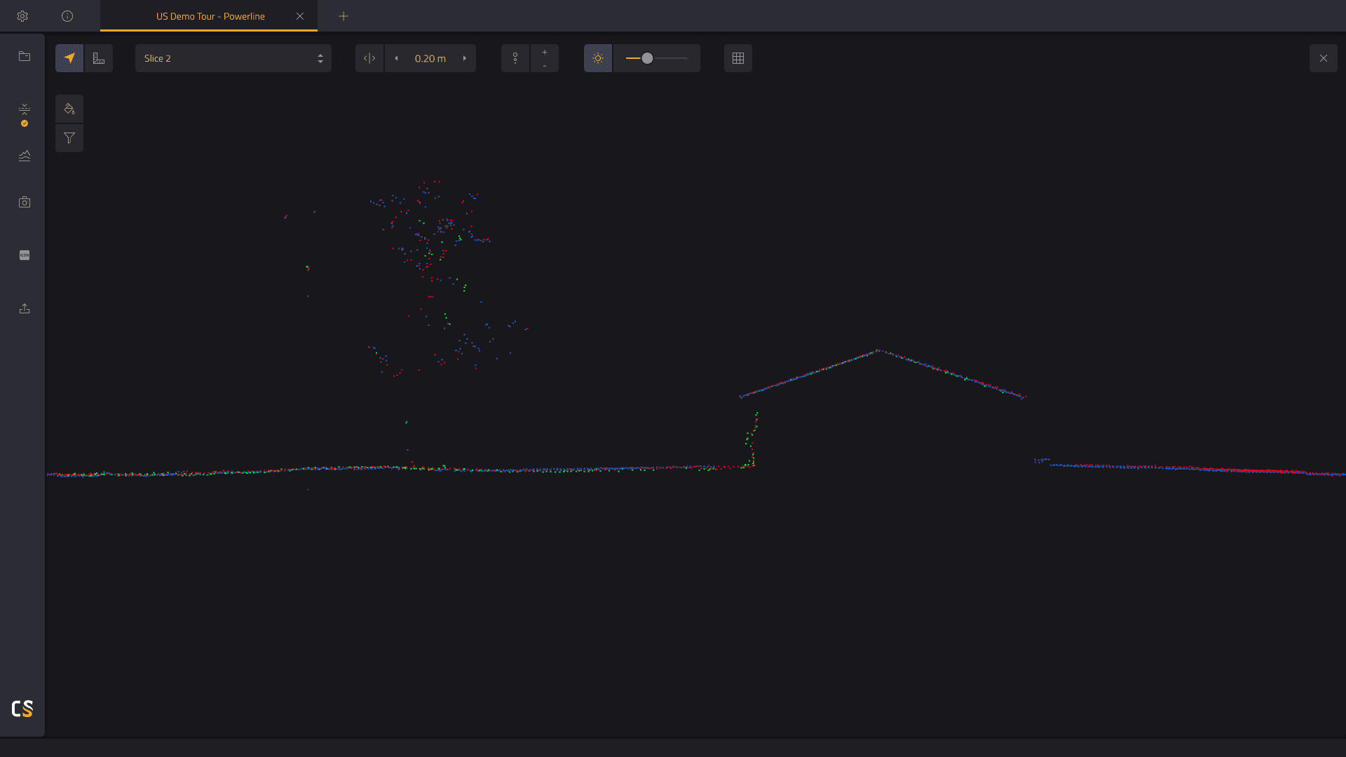Click the grid view icon
This screenshot has width=1346, height=757.
738,58
